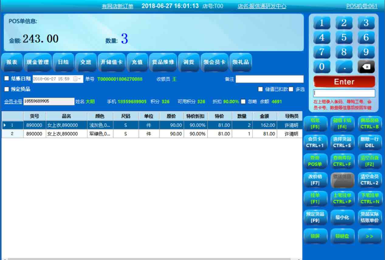This screenshot has height=260, width=385.
Task: Enable the 预定货品 checkbox
Action: point(7,89)
